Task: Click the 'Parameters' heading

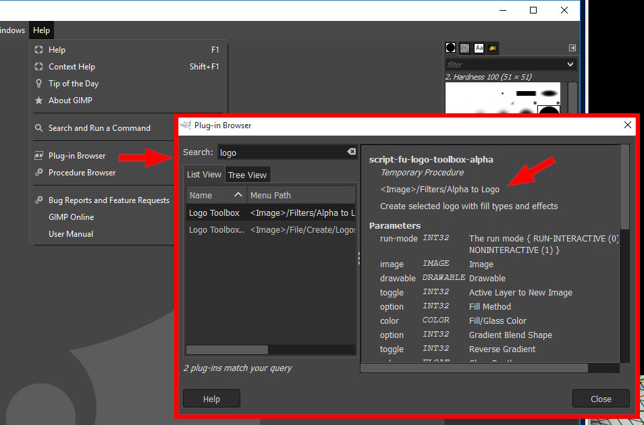Action: pyautogui.click(x=395, y=225)
